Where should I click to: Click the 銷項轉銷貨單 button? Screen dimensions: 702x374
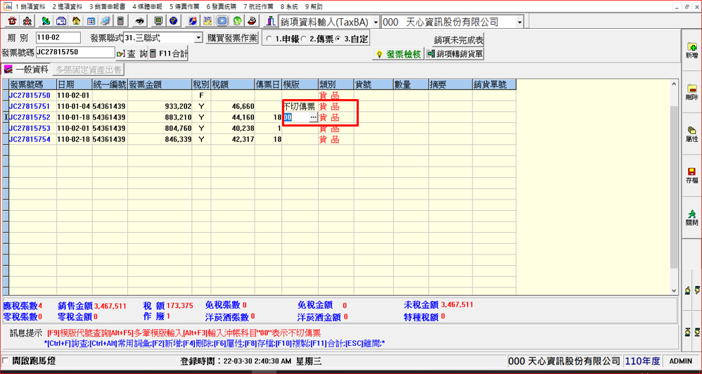click(x=454, y=54)
